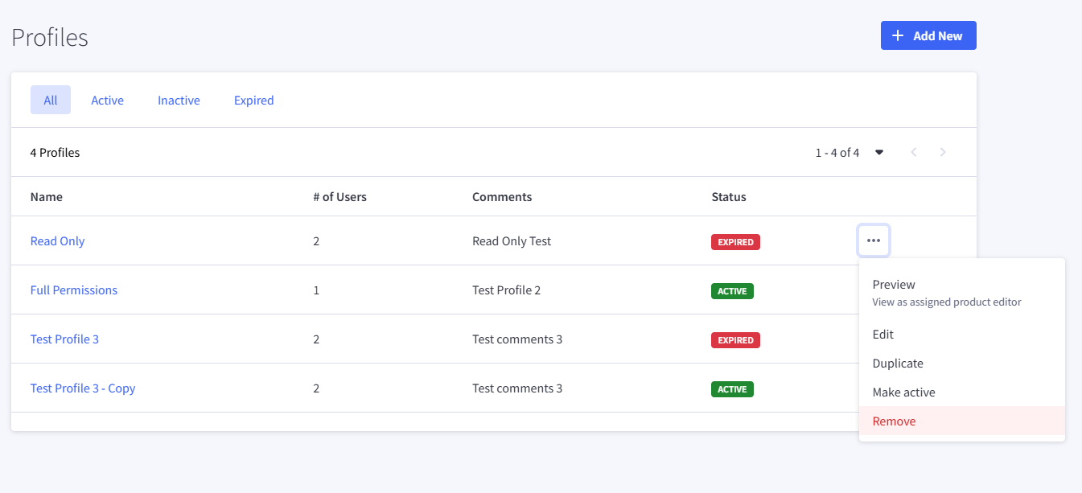Switch to the Inactive tab
Screen dimensions: 1082x493
179,100
